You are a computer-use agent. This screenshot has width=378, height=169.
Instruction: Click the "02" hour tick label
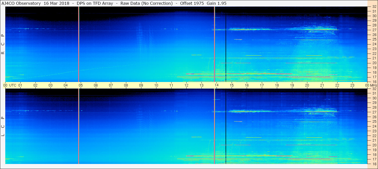pyautogui.click(x=35, y=85)
